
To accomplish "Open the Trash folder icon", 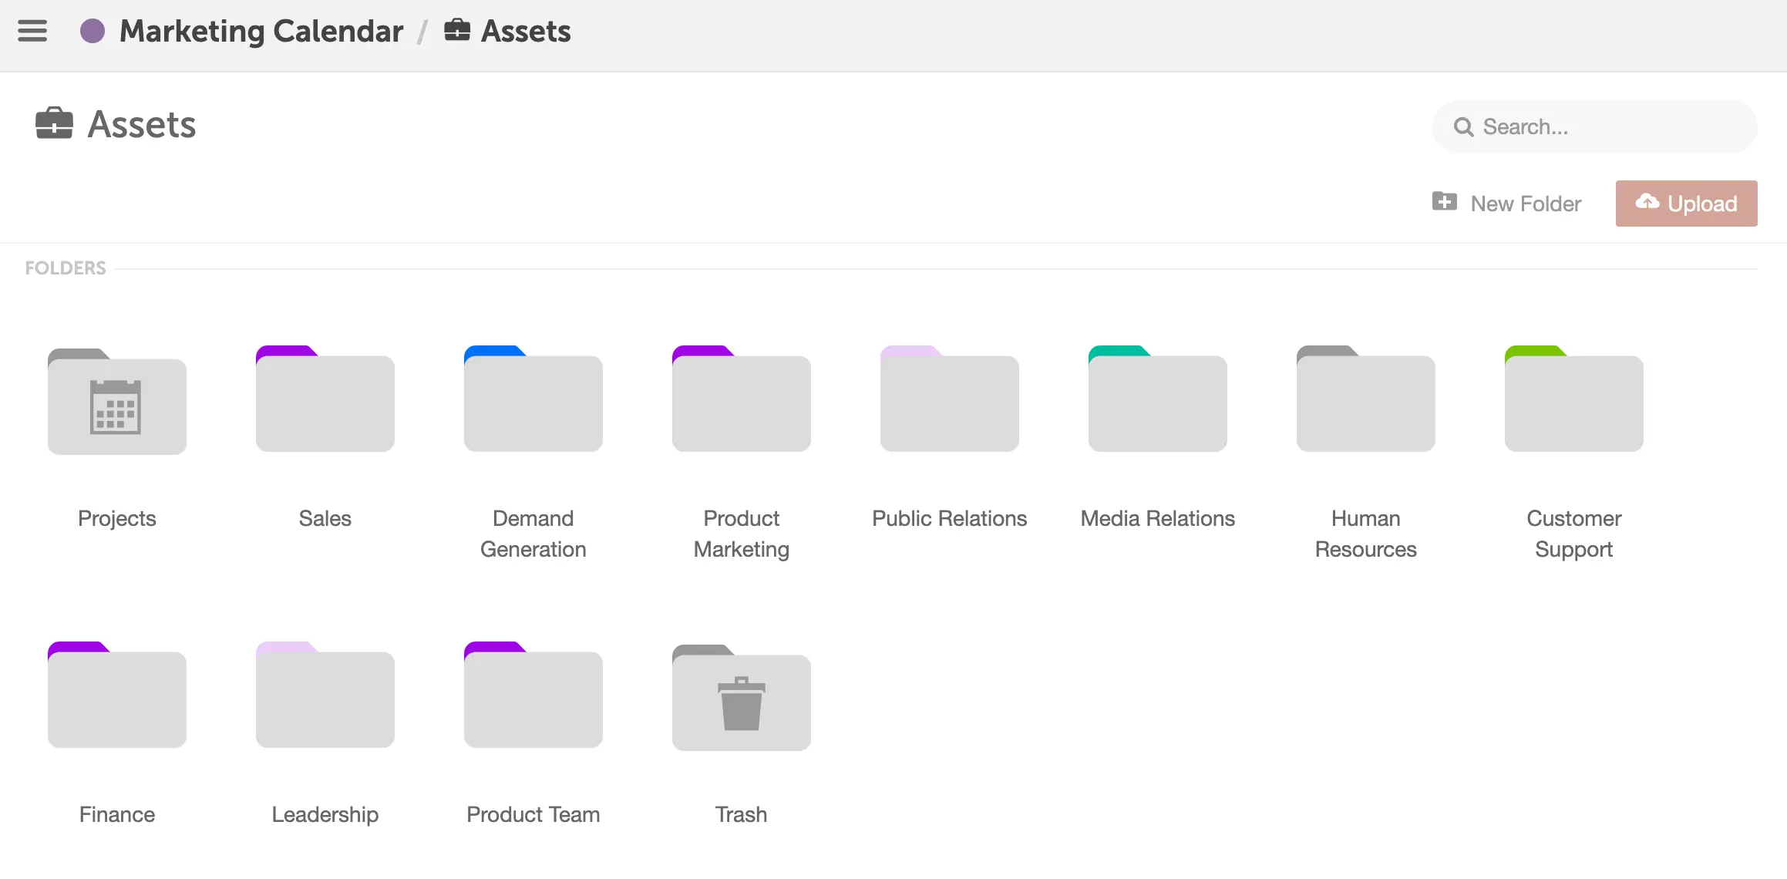I will pyautogui.click(x=742, y=697).
